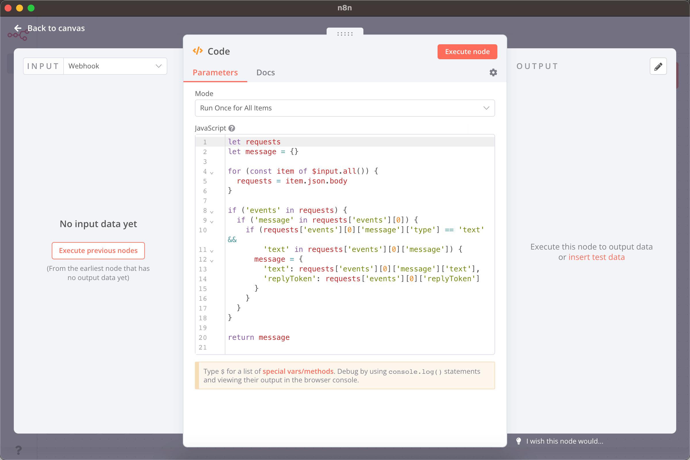690x460 pixels.
Task: Select the Parameters tab
Action: (215, 72)
